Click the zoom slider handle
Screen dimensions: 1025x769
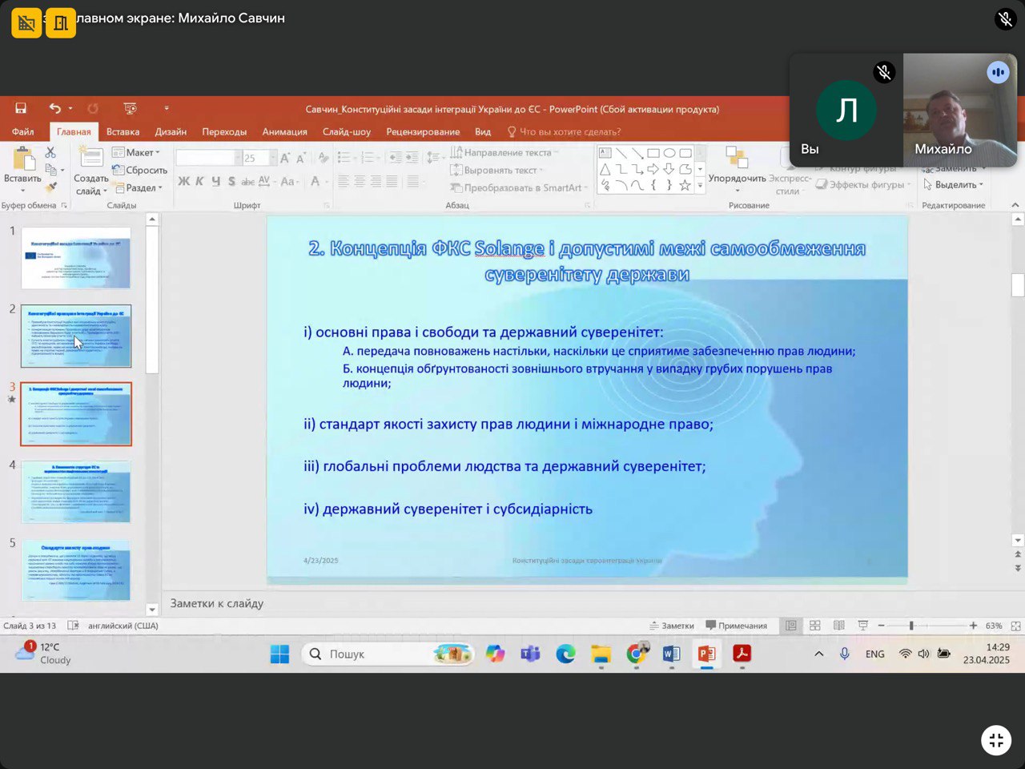click(911, 626)
